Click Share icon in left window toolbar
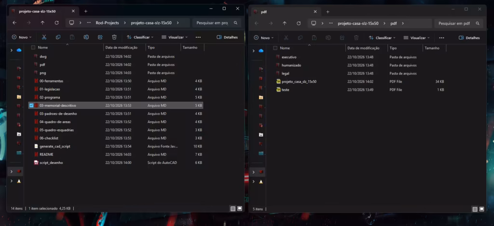Viewport: 494px width, 226px height. [100, 37]
